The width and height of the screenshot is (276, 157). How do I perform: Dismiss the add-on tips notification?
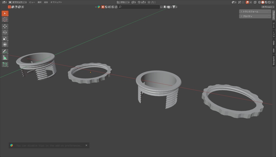coord(86,145)
